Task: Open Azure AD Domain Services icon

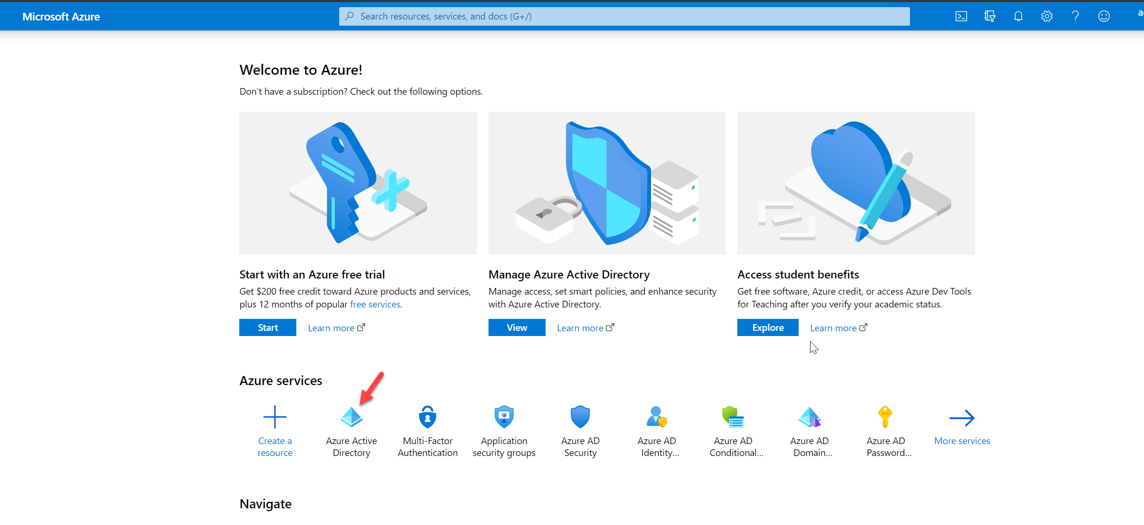Action: point(810,417)
